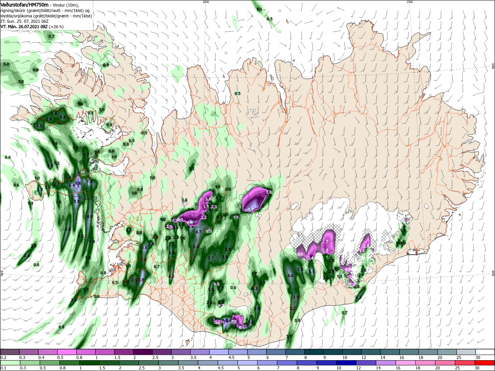495x371 pixels.
Task: Select the bright pink snow swatch at 0.5
Action: (x=67, y=352)
